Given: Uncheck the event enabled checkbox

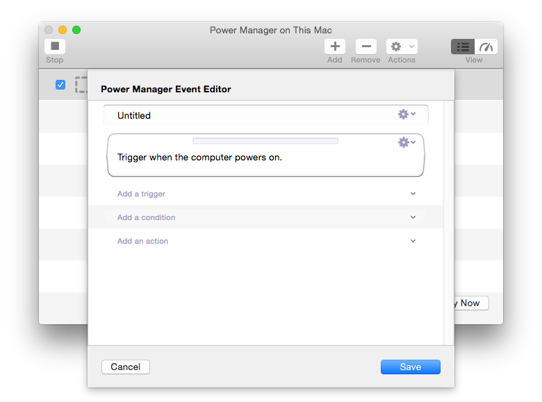Looking at the screenshot, I should click(x=60, y=85).
